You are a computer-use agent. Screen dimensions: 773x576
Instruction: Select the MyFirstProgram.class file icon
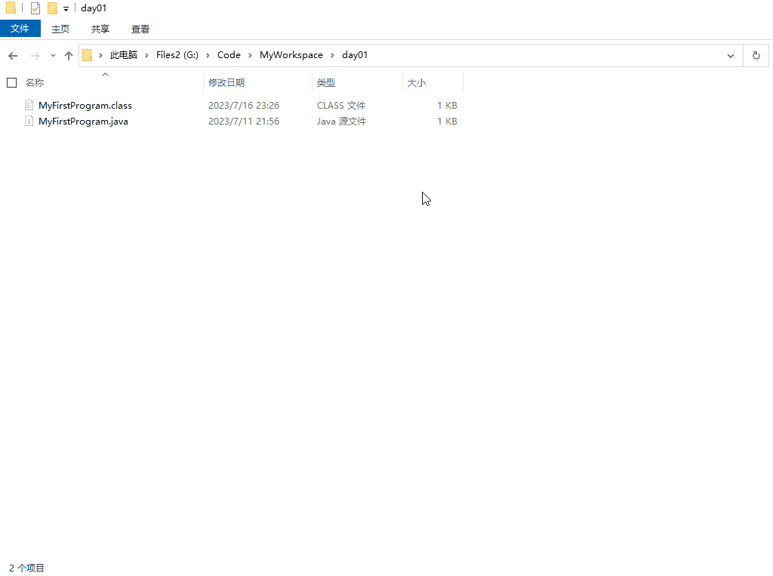pyautogui.click(x=29, y=106)
